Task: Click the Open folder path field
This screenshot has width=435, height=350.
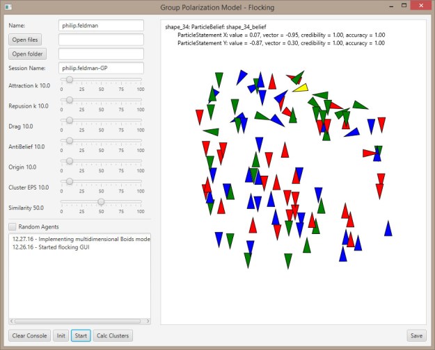Action: (101, 53)
